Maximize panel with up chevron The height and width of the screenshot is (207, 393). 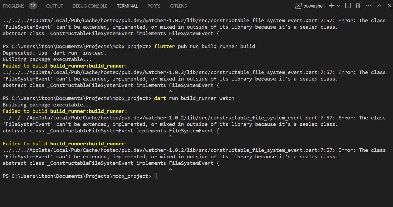pyautogui.click(x=379, y=6)
